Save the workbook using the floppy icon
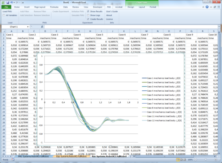The image size is (222, 163). pos(8,3)
